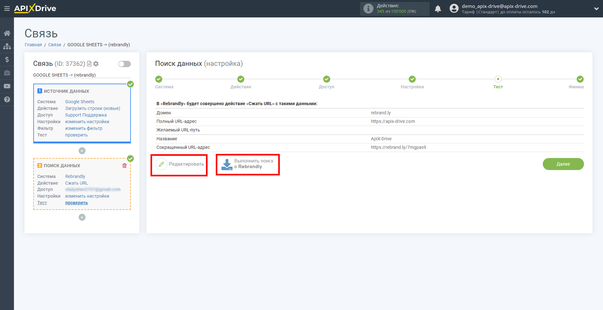Add step below data search block
Viewport: 603px width, 310px height.
pyautogui.click(x=82, y=217)
